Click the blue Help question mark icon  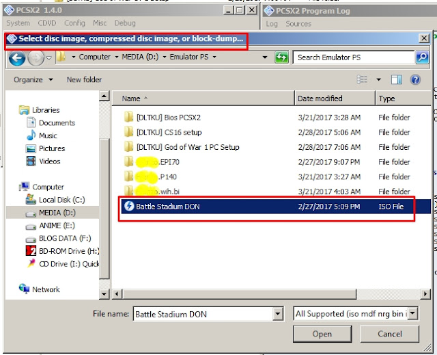(x=415, y=80)
